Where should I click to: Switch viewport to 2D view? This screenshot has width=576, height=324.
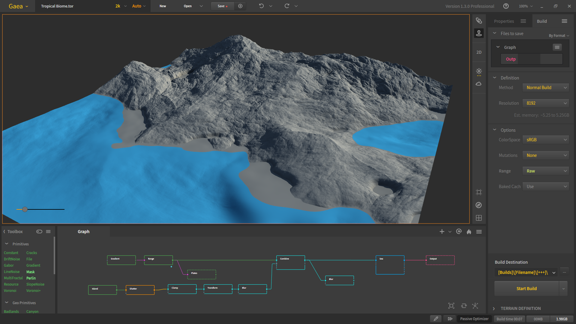tap(479, 52)
